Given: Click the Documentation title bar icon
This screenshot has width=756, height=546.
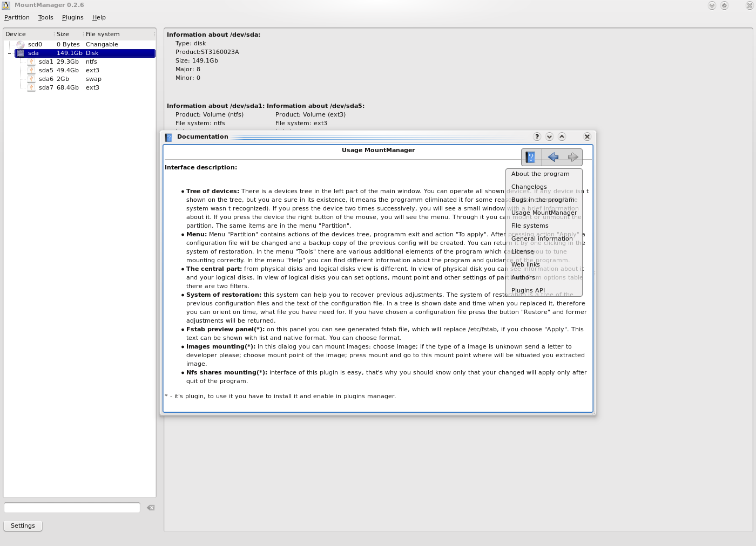Looking at the screenshot, I should point(168,137).
